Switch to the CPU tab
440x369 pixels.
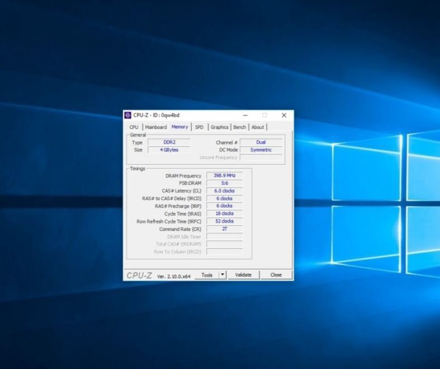[134, 127]
